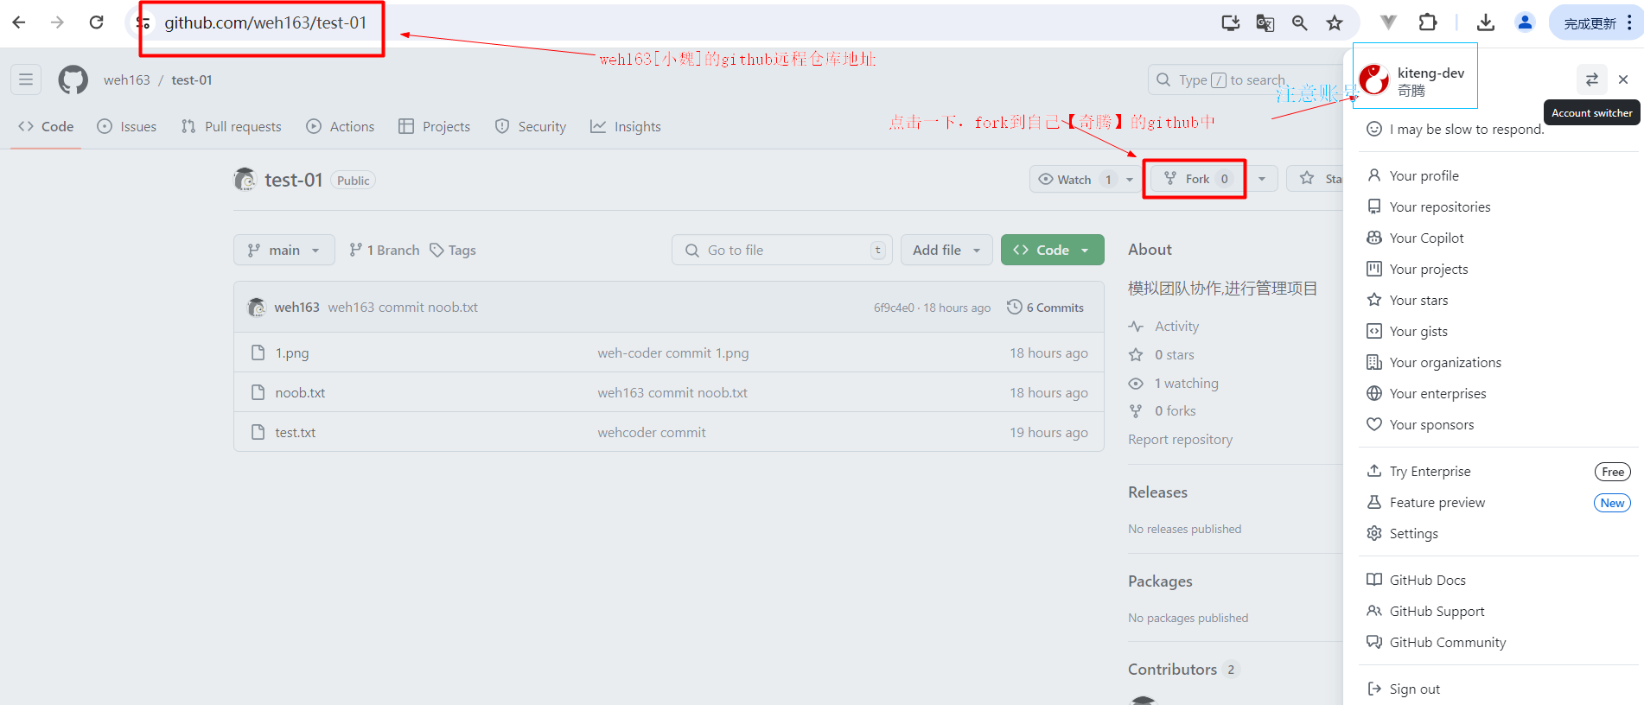
Task: Focus the Type to search box
Action: 1246,79
